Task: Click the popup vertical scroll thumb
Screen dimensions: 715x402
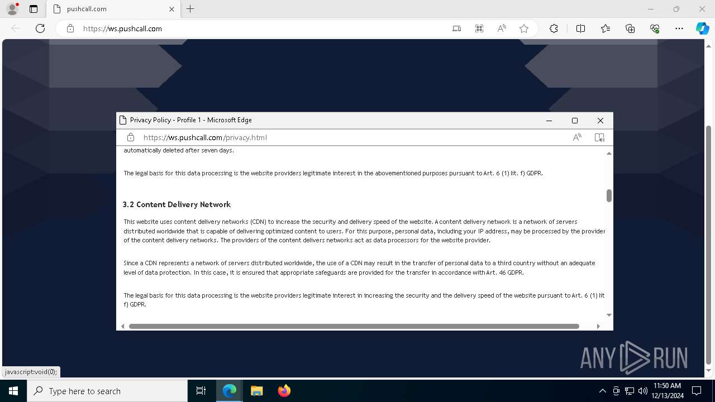Action: click(609, 195)
